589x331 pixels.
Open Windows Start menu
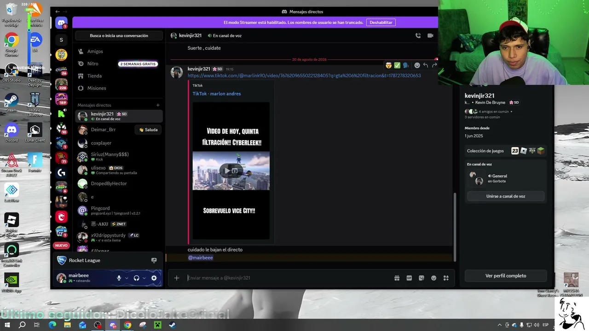[x=7, y=325]
